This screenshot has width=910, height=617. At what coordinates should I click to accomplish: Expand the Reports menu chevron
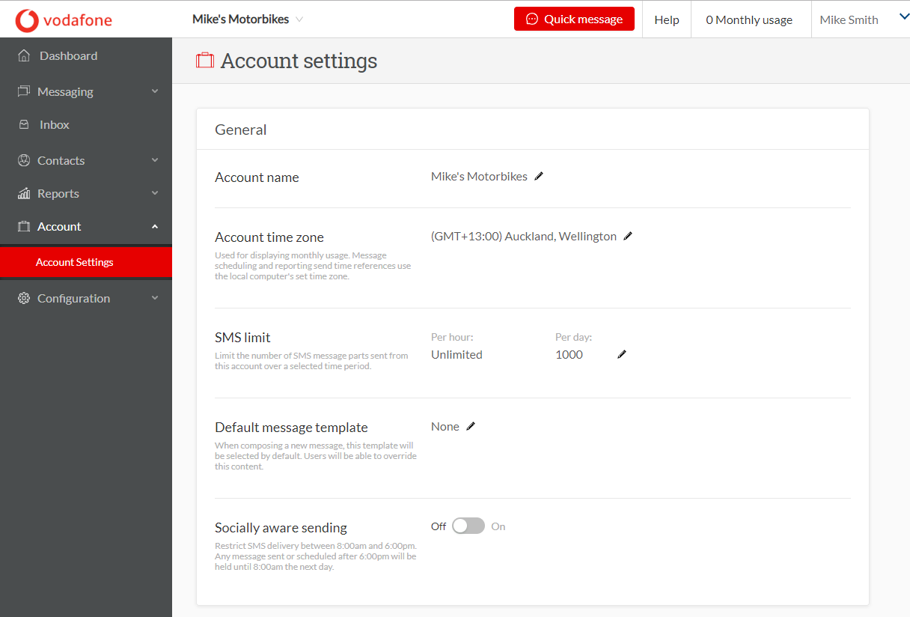click(155, 193)
